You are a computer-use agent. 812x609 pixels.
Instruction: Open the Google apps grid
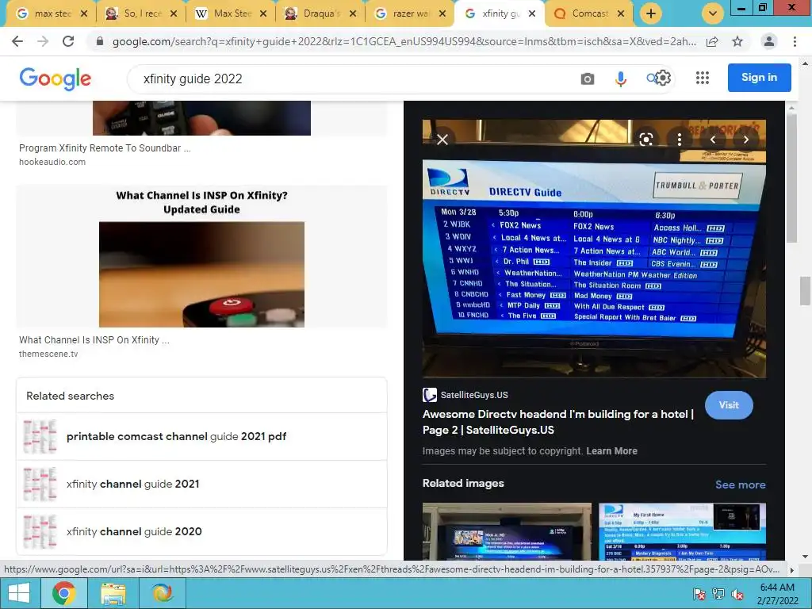click(703, 78)
